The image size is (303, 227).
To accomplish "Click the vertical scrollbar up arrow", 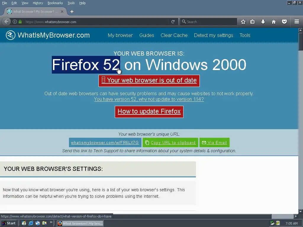I will [301, 30].
